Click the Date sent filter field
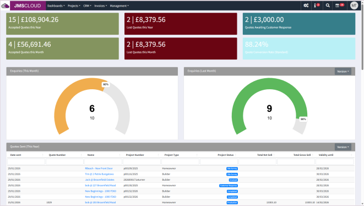Screen dimensions: 364x206 click(26, 161)
